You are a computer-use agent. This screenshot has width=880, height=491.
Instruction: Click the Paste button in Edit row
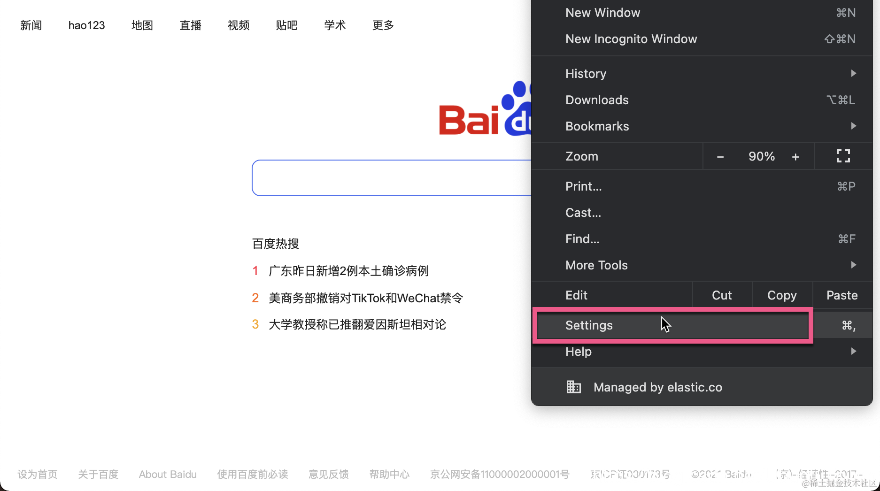(x=842, y=295)
